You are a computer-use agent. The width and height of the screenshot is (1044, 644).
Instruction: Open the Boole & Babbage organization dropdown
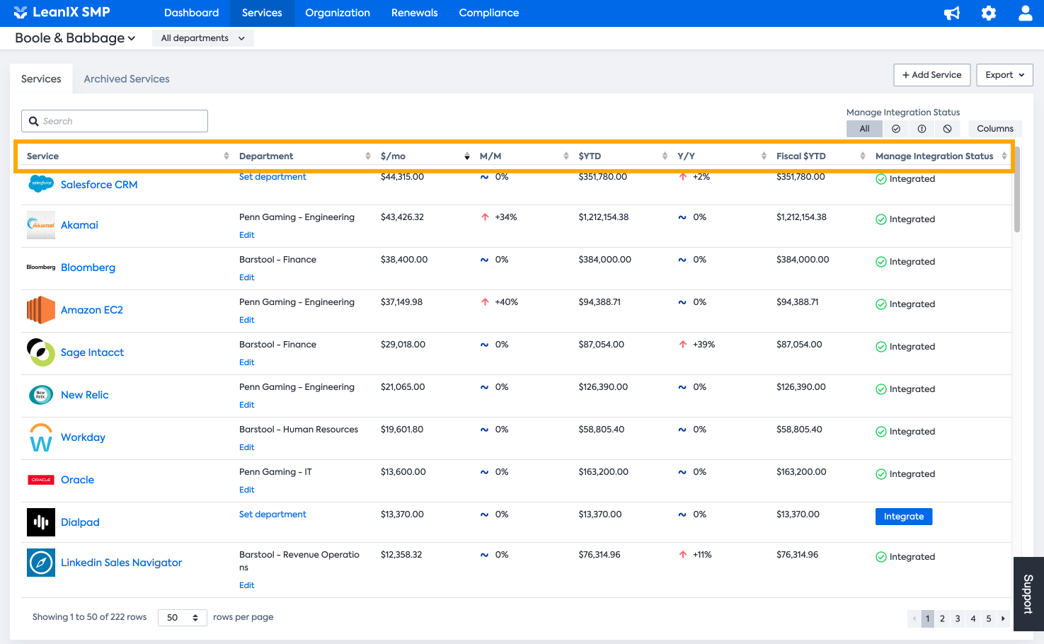point(75,38)
